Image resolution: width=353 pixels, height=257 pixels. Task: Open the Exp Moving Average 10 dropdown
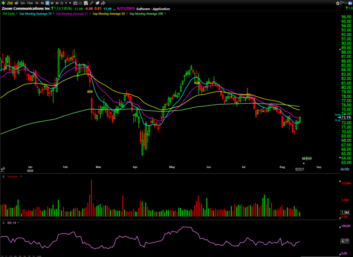pos(53,14)
